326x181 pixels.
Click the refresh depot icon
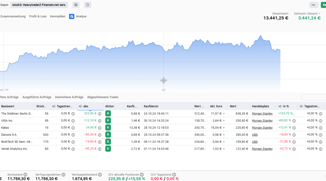tap(87, 5)
